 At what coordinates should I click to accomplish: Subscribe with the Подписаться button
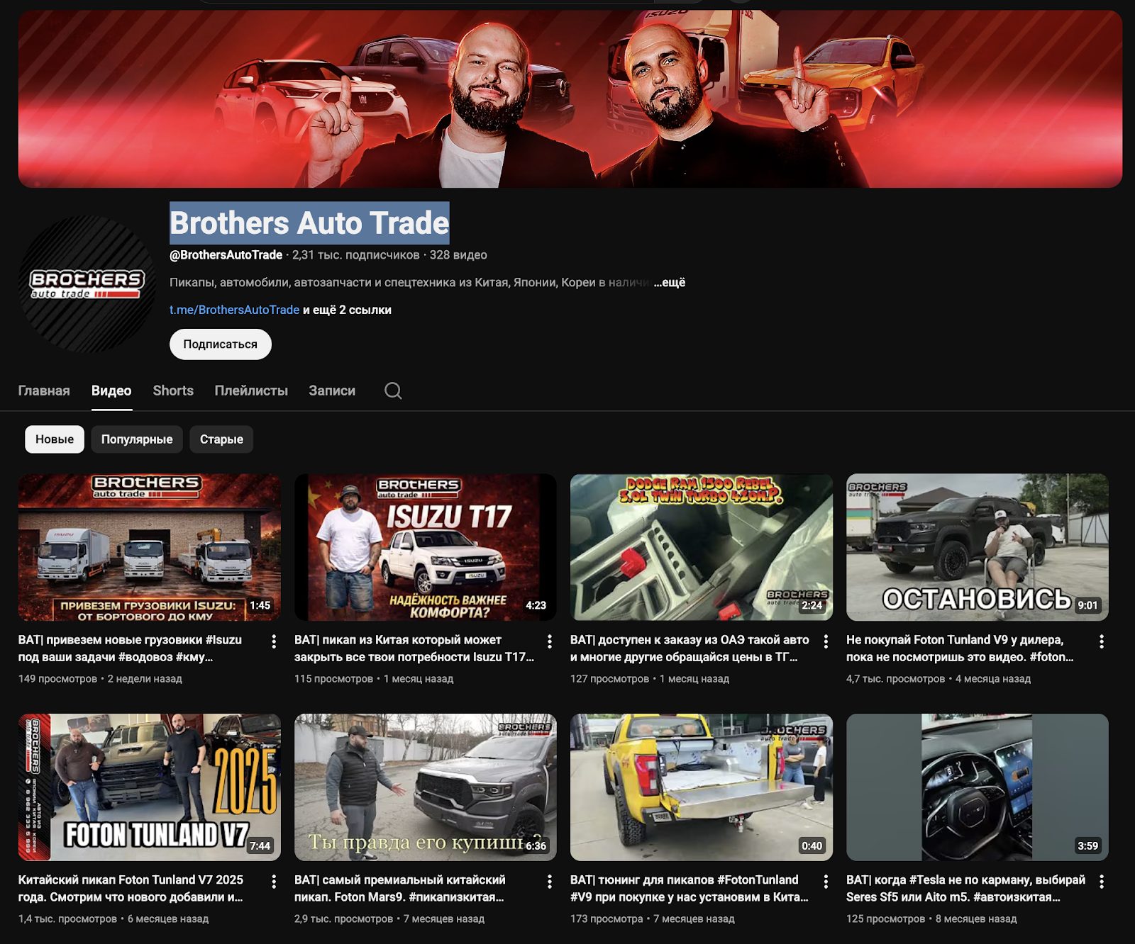(221, 344)
